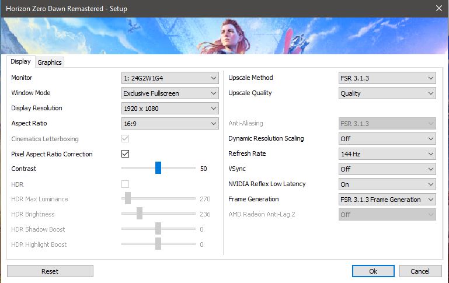Click the HDR Shadow Boost slider handle
Image resolution: width=449 pixels, height=283 pixels.
click(x=158, y=228)
